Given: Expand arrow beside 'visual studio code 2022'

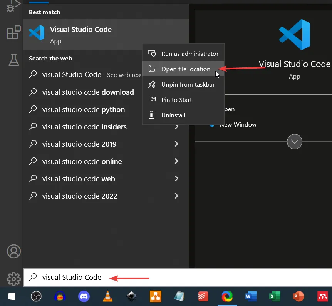Looking at the screenshot, I should click(176, 196).
